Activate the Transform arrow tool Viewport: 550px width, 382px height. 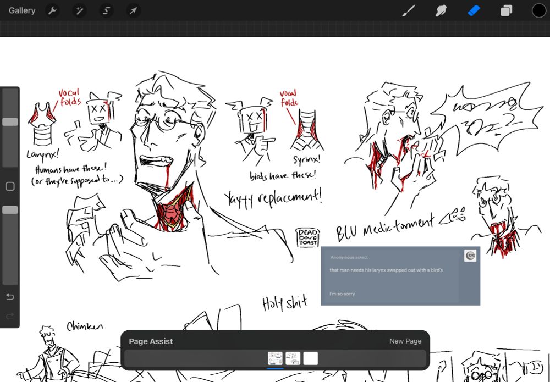coord(133,10)
